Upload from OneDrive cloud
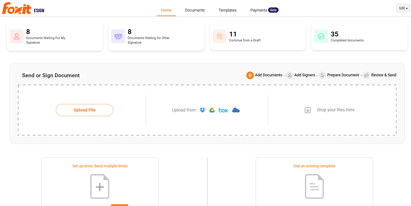 (236, 110)
